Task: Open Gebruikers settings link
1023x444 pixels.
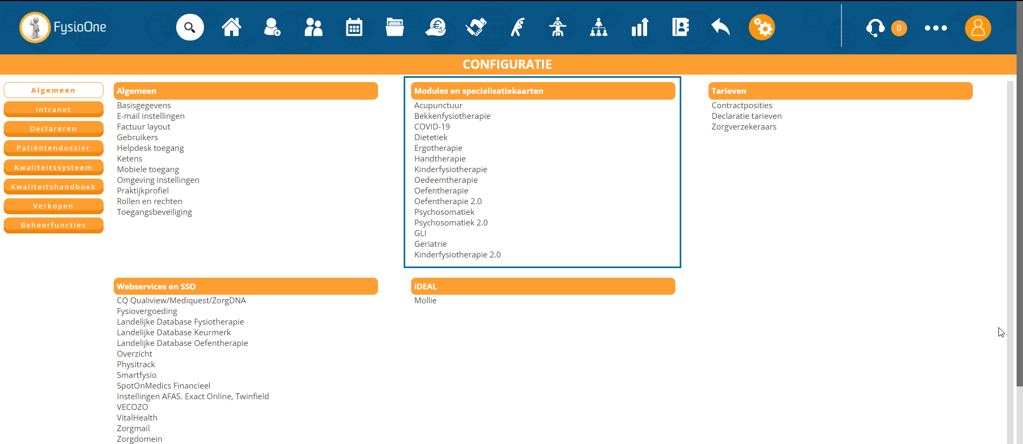Action: pyautogui.click(x=137, y=138)
